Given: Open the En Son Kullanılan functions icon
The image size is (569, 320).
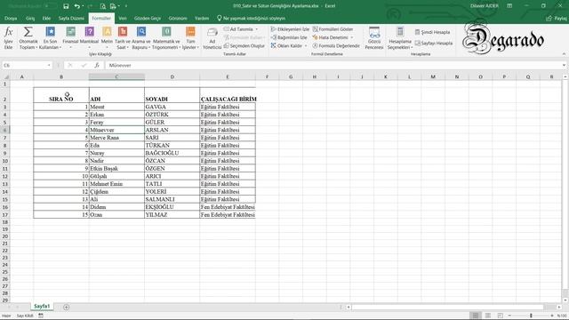Looking at the screenshot, I should [50, 32].
